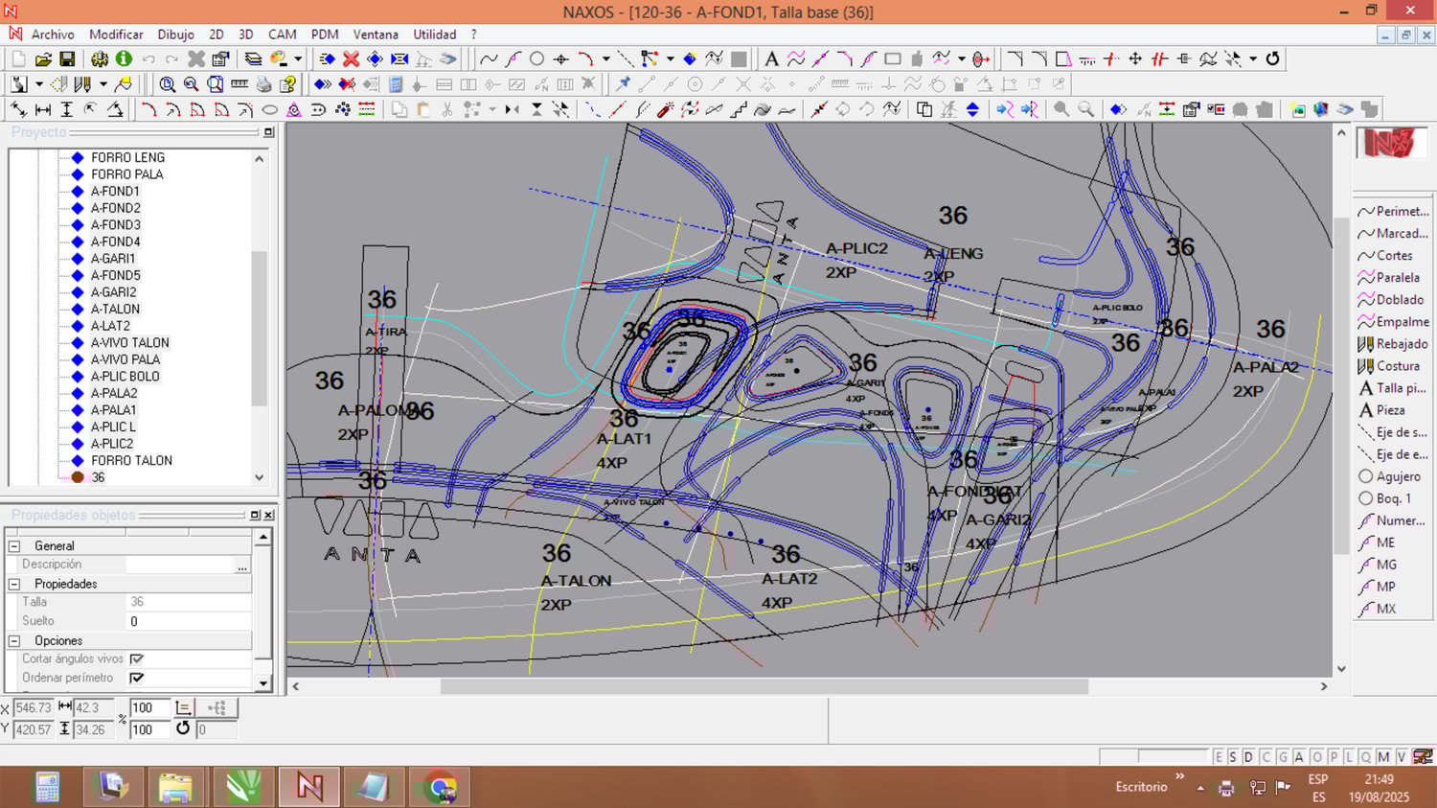
Task: Select the circle drawing tool
Action: [537, 59]
